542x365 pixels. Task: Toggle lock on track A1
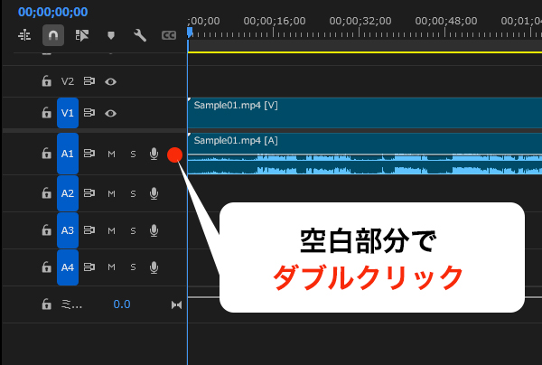[x=46, y=153]
